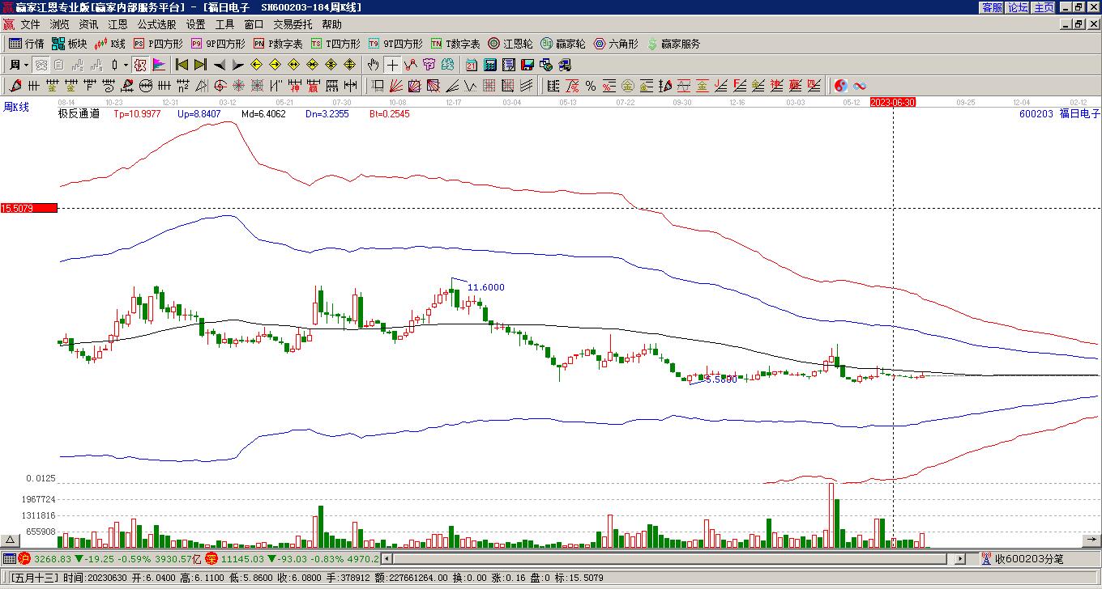Expand the candlestick chart-type dropdown arrow
Image resolution: width=1102 pixels, height=589 pixels.
coord(126,65)
